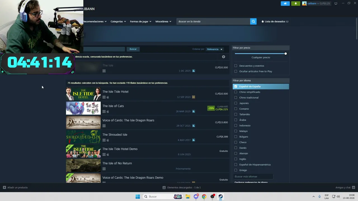Open the Steam news megaphone button
Screen dimensions: 358x201
(285, 3)
